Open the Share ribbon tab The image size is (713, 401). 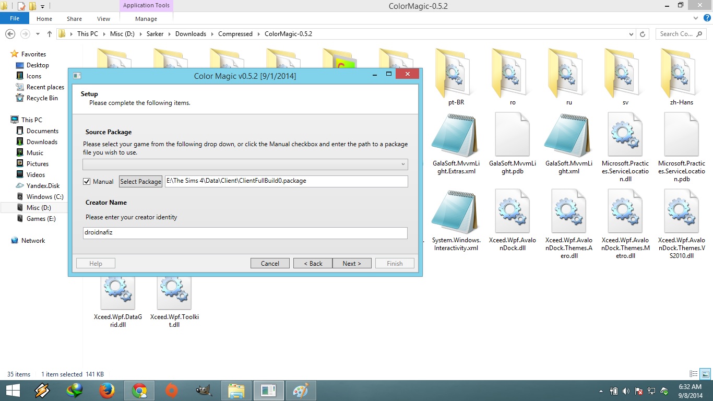pos(74,19)
